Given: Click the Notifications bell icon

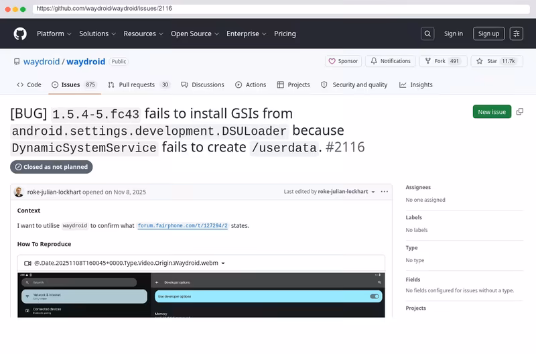Looking at the screenshot, I should coord(374,61).
